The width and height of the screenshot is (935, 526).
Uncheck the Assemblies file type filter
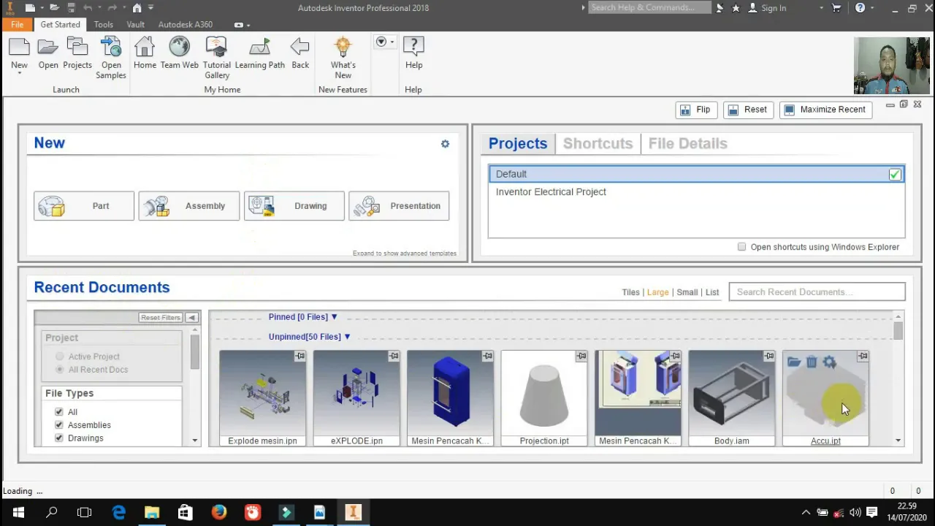(59, 424)
